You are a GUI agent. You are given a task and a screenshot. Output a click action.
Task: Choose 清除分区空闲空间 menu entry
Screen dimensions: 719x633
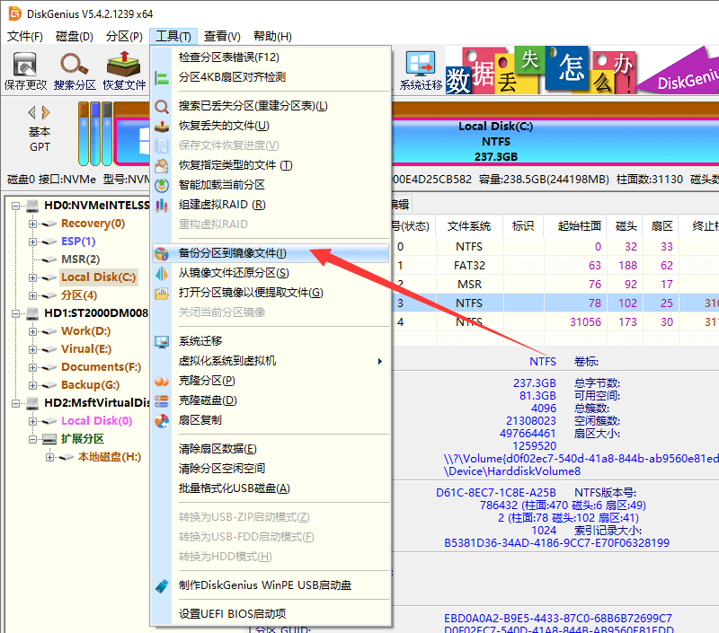[271, 469]
